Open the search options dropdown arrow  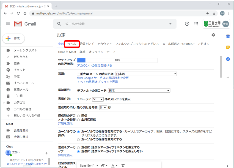(170, 24)
